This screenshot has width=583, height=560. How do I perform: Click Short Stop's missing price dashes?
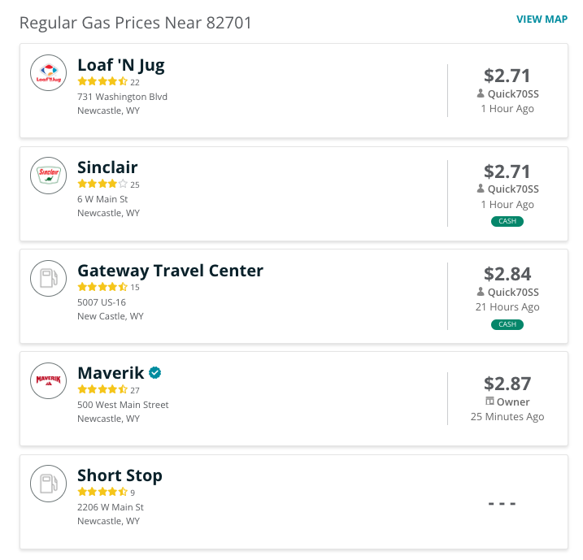pos(502,504)
